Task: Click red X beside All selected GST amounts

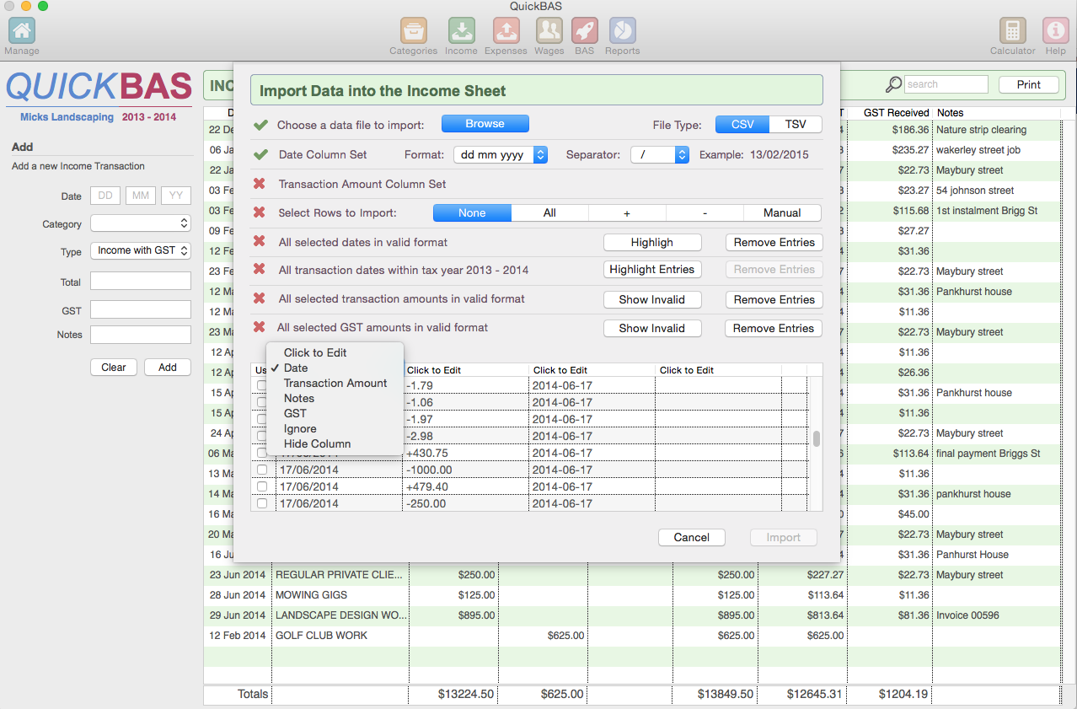Action: (260, 327)
